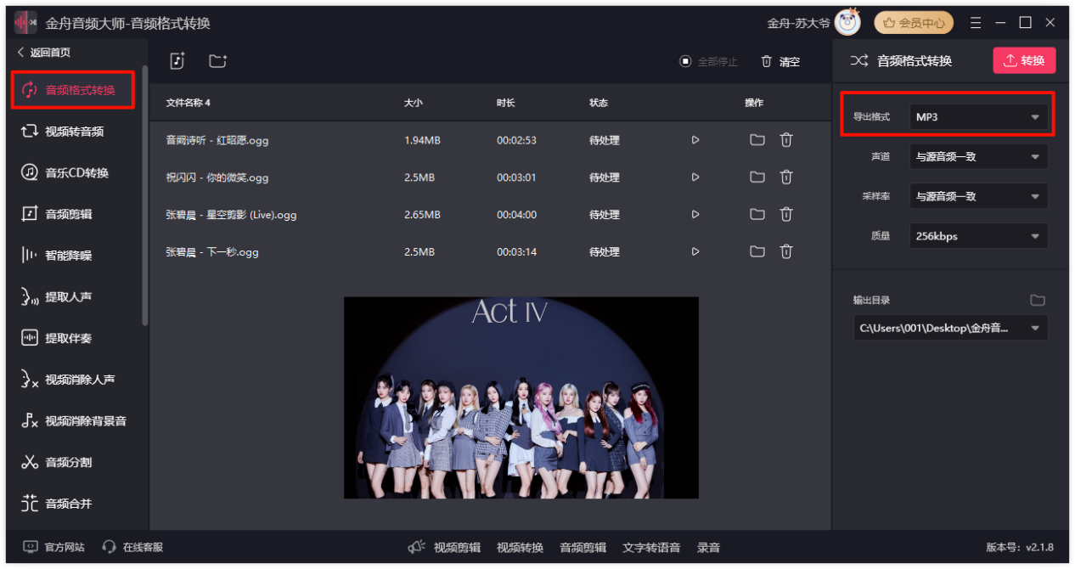This screenshot has width=1075, height=569.
Task: Click the stop all (全部停止) button
Action: (x=708, y=62)
